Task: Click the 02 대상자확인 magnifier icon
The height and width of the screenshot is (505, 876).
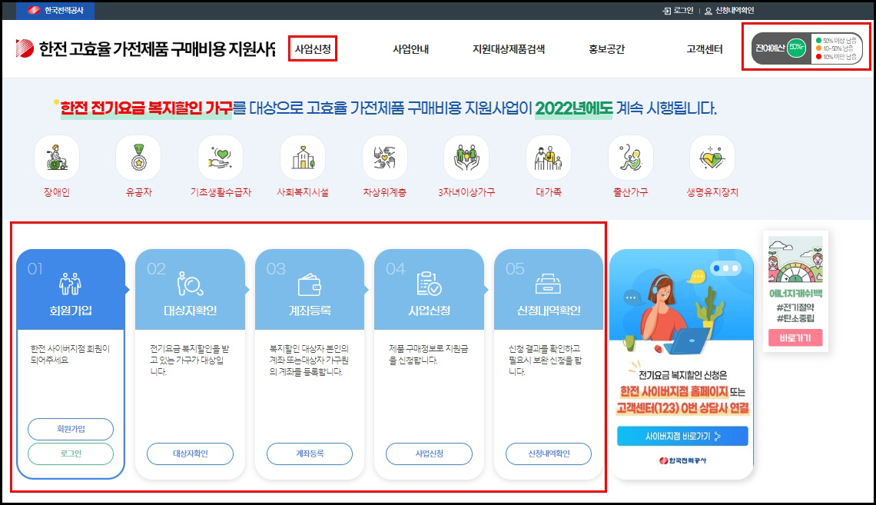Action: tap(190, 284)
